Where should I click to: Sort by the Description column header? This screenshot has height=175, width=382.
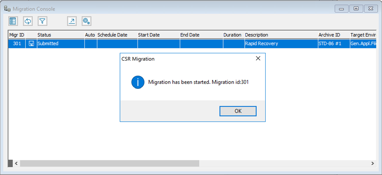point(257,35)
